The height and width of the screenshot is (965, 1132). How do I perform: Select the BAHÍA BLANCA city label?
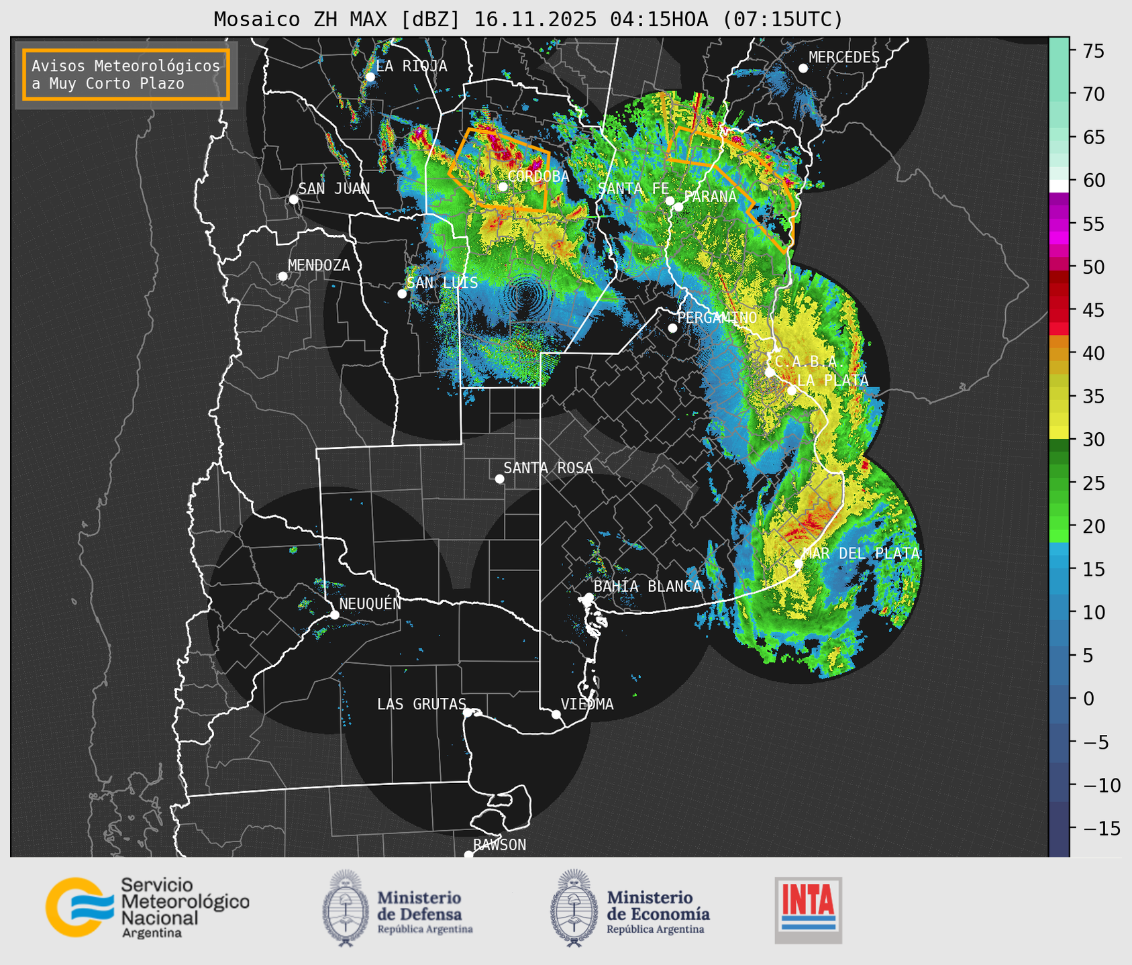click(648, 587)
